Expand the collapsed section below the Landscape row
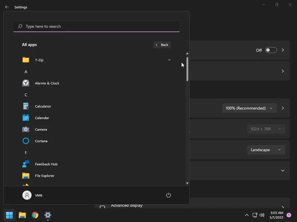Screen dimensions: 297x222 click(282, 171)
